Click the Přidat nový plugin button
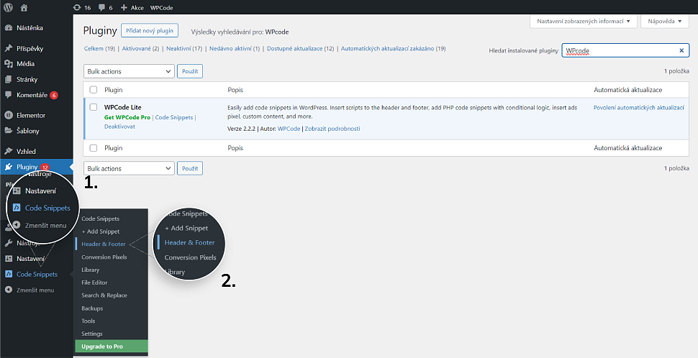Viewport: 698px width, 358px height. coord(150,31)
